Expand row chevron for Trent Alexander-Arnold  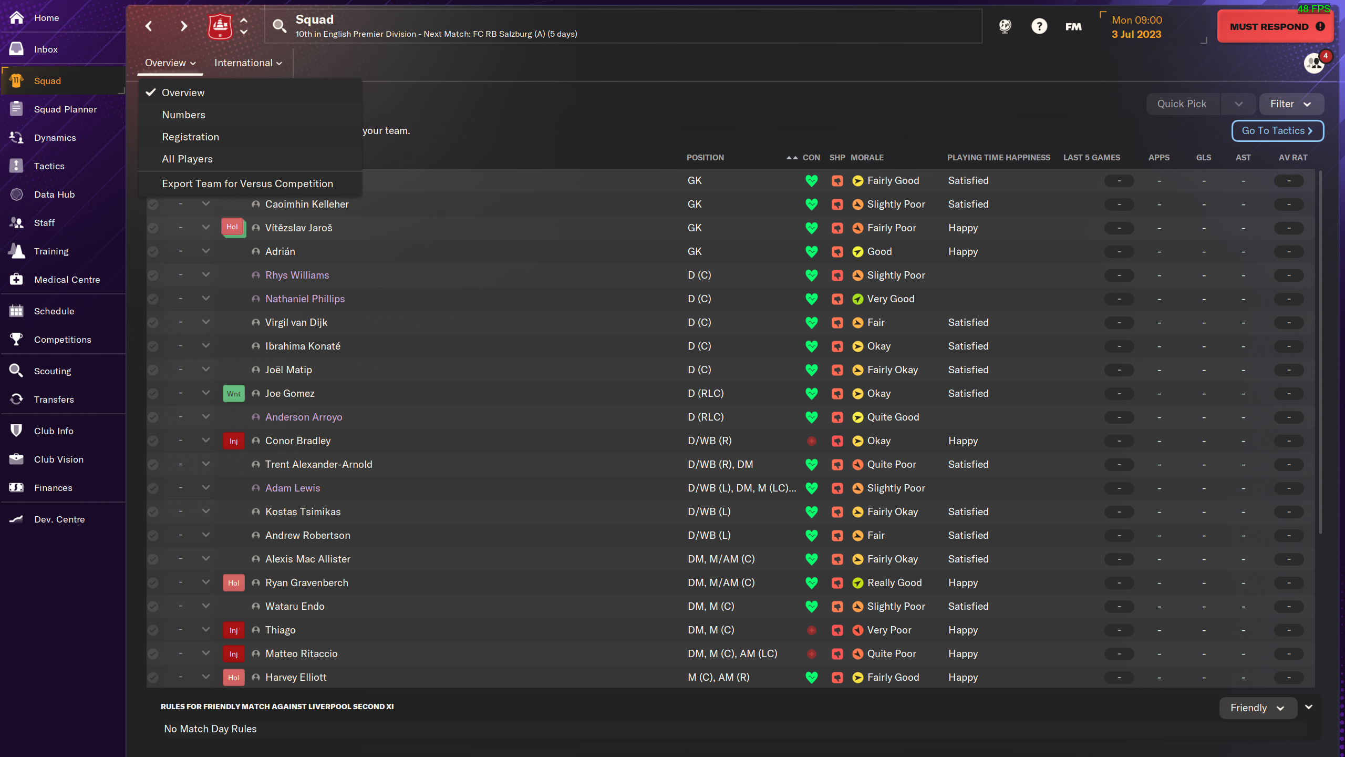tap(206, 464)
